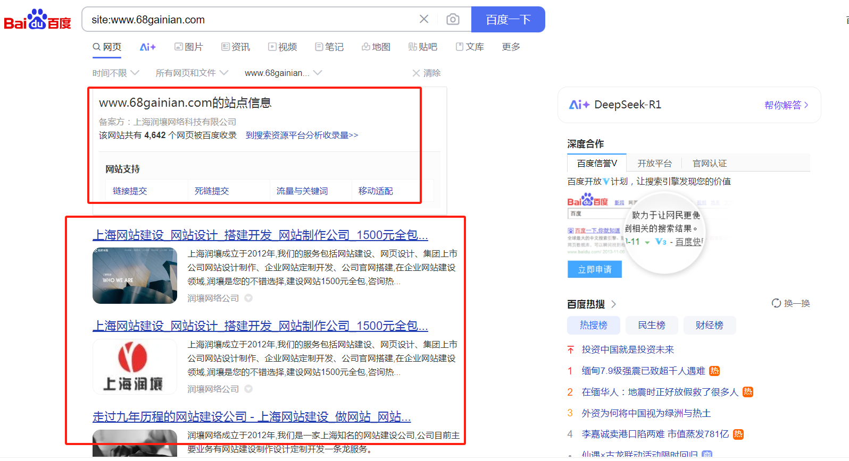
Task: Open hot topic 在缅华人：地震时正好放假救了很多人
Action: point(660,392)
